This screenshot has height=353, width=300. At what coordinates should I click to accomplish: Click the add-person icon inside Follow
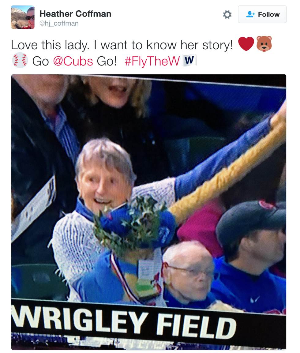pos(250,14)
